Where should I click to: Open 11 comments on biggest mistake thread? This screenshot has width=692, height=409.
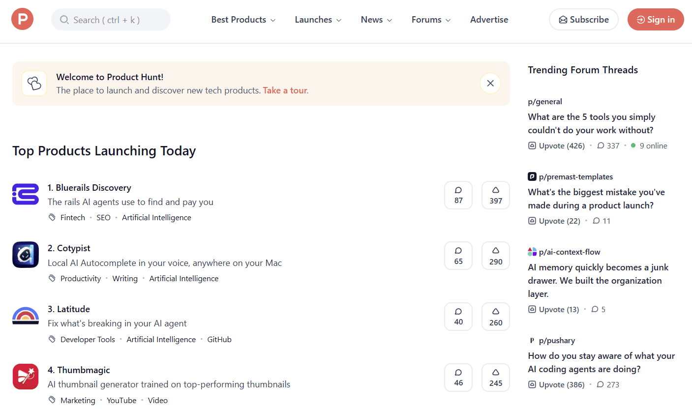(602, 221)
